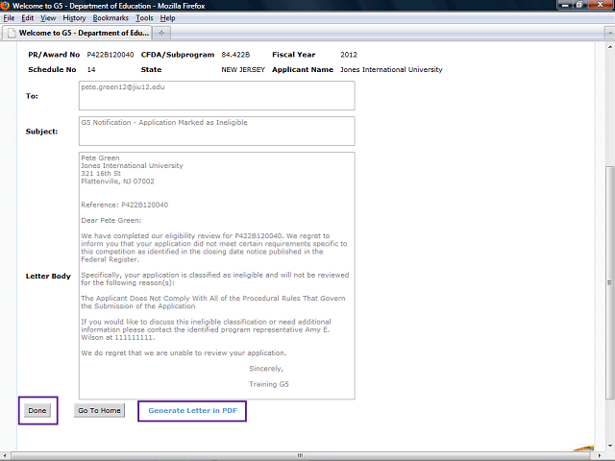Open the View menu
The width and height of the screenshot is (615, 461).
(48, 18)
